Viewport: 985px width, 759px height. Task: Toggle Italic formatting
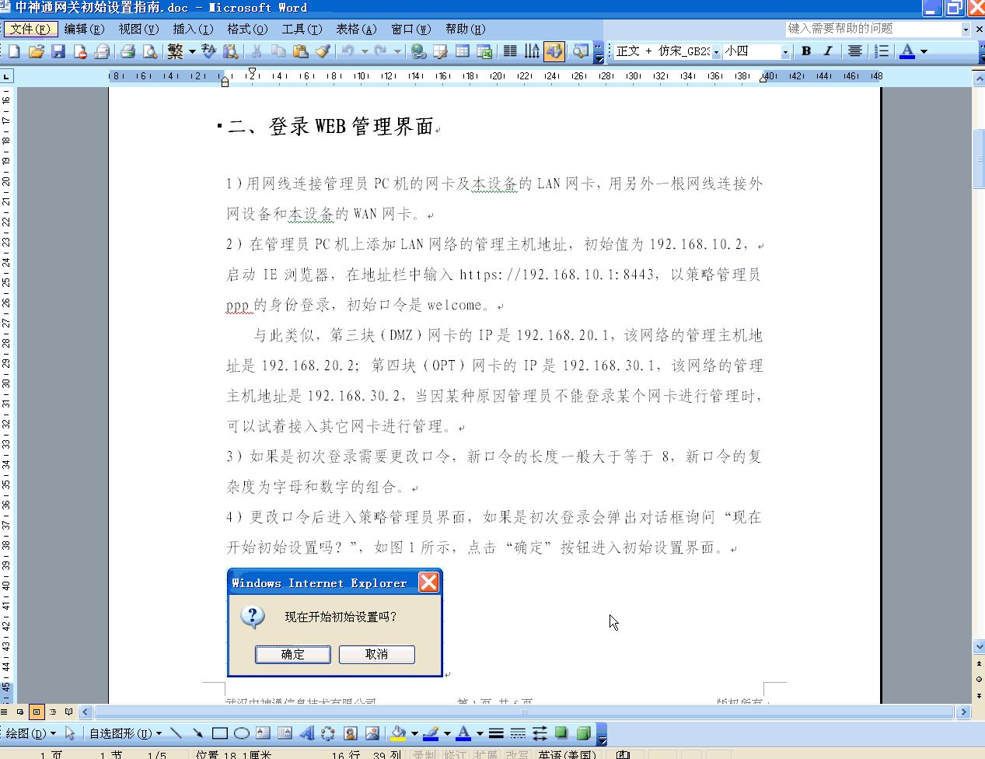click(x=828, y=51)
